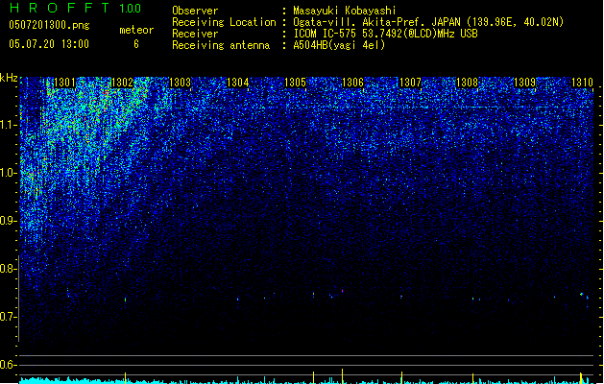Click the 1306 time axis marker

pyautogui.click(x=352, y=83)
